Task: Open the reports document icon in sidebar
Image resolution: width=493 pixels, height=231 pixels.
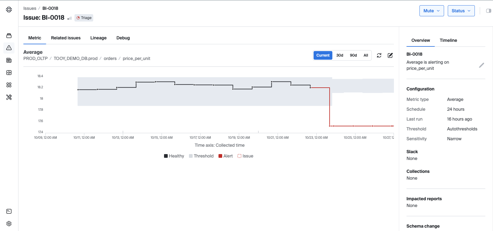Action: pyautogui.click(x=9, y=60)
